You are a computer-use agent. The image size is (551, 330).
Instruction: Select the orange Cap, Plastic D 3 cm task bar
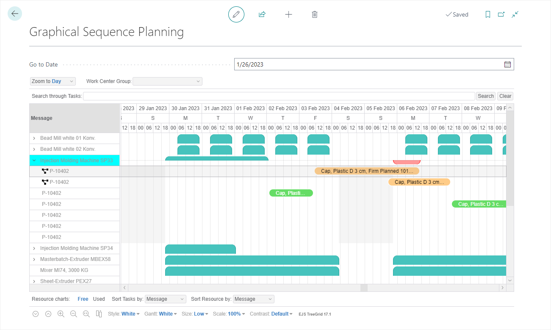tap(366, 171)
